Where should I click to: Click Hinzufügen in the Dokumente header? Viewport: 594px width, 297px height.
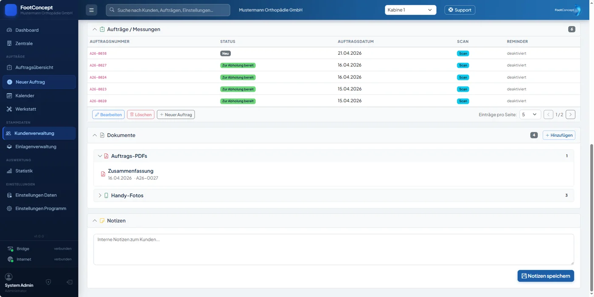pyautogui.click(x=559, y=135)
